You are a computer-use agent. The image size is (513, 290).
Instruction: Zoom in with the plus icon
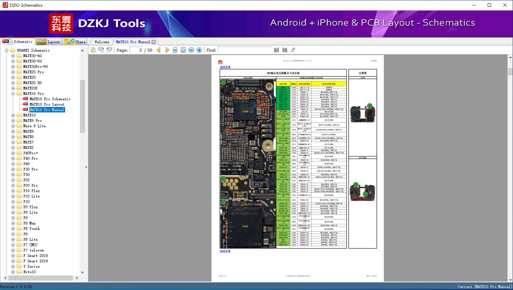[199, 50]
